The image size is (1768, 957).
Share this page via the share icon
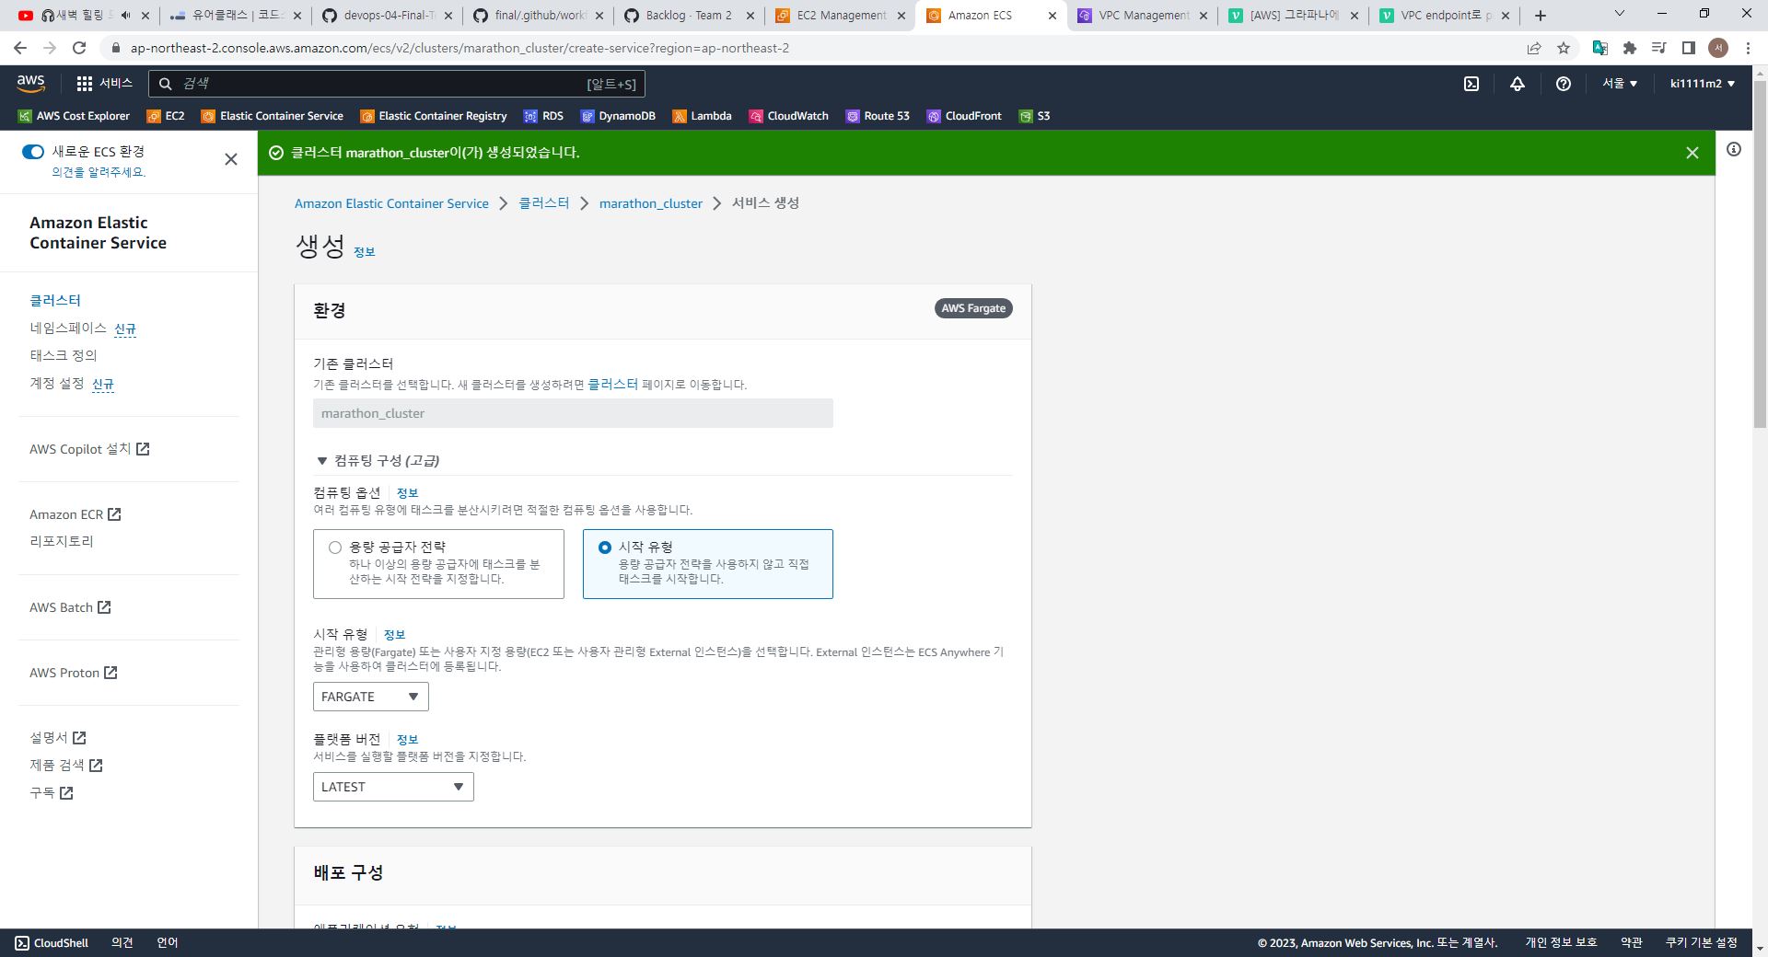[x=1534, y=48]
